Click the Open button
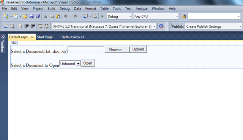 coord(88,63)
